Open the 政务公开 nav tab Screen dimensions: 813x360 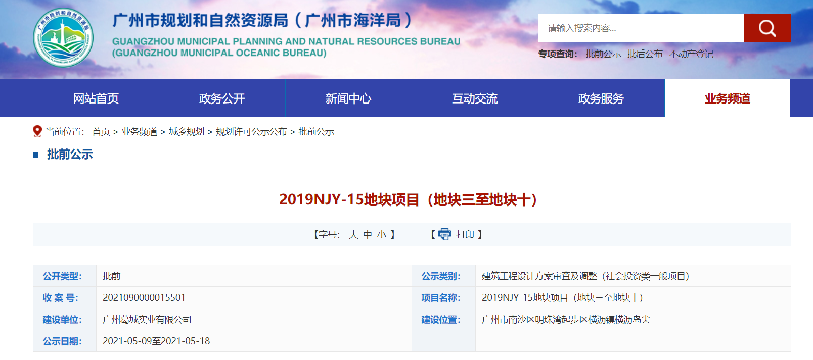point(222,98)
